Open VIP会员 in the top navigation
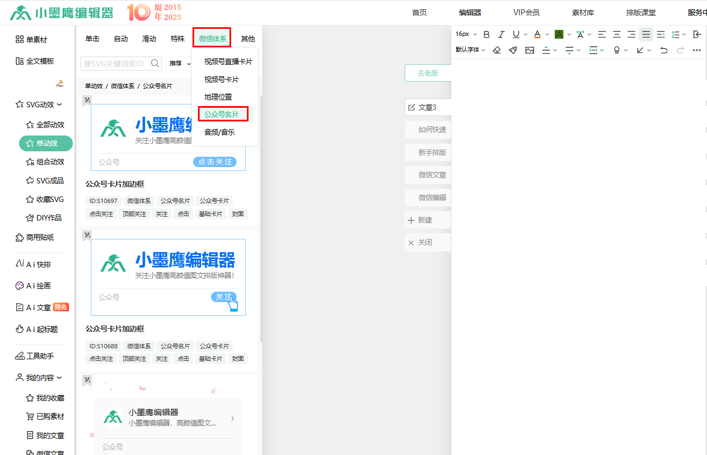The height and width of the screenshot is (455, 707). [x=526, y=13]
